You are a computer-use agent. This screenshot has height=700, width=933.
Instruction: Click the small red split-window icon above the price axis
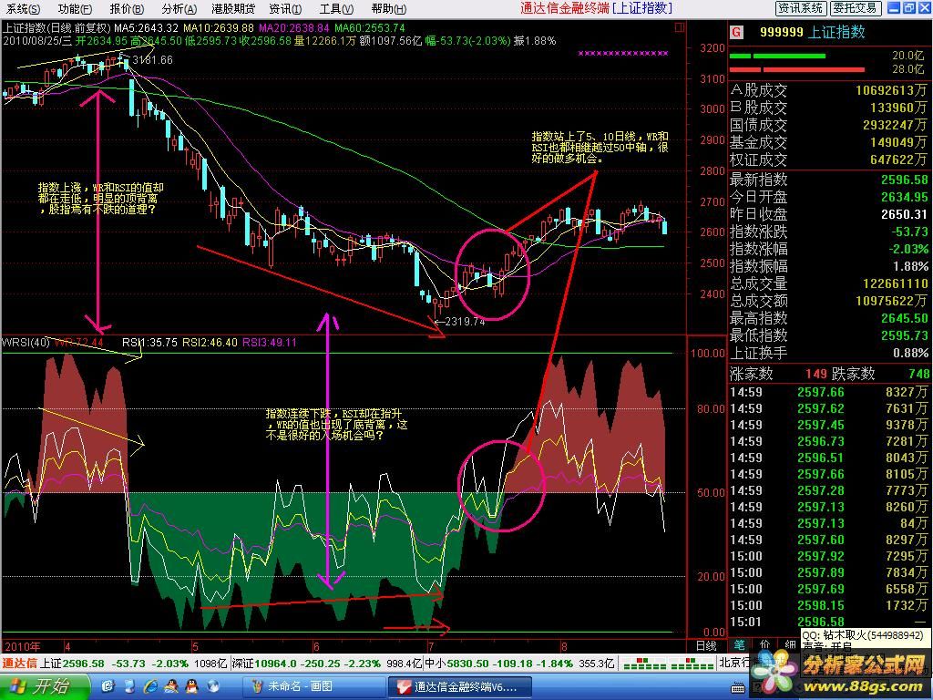(680, 27)
